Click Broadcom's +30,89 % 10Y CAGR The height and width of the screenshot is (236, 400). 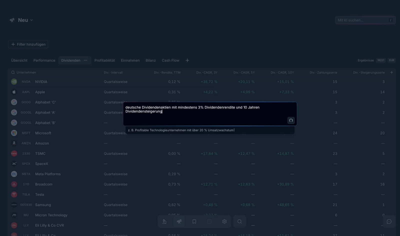coord(285,184)
